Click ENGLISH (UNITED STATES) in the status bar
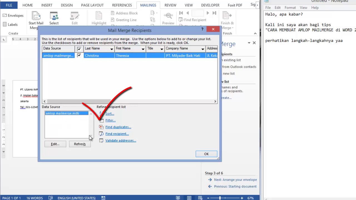356x200 pixels. (x=76, y=198)
